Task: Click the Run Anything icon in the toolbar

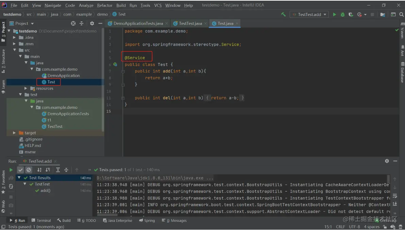Action: [x=393, y=15]
